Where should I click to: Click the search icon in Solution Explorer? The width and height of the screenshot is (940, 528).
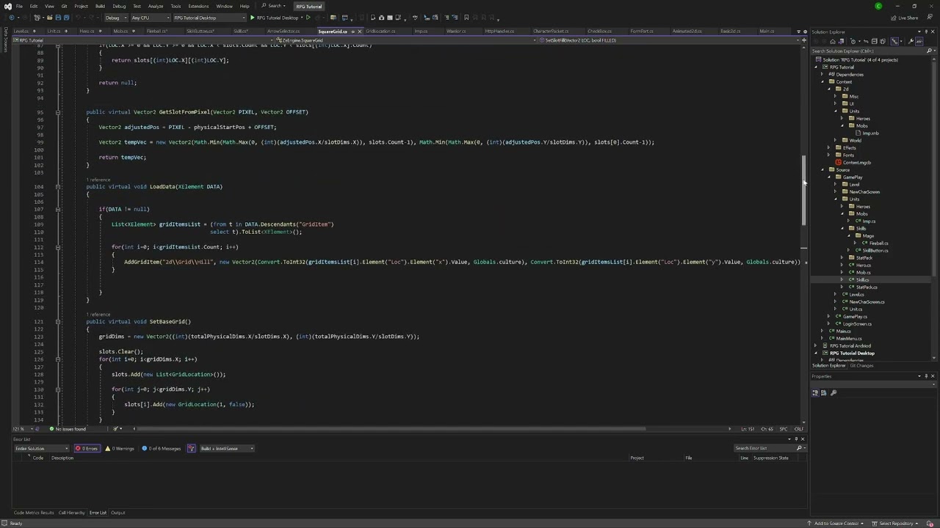pyautogui.click(x=929, y=51)
